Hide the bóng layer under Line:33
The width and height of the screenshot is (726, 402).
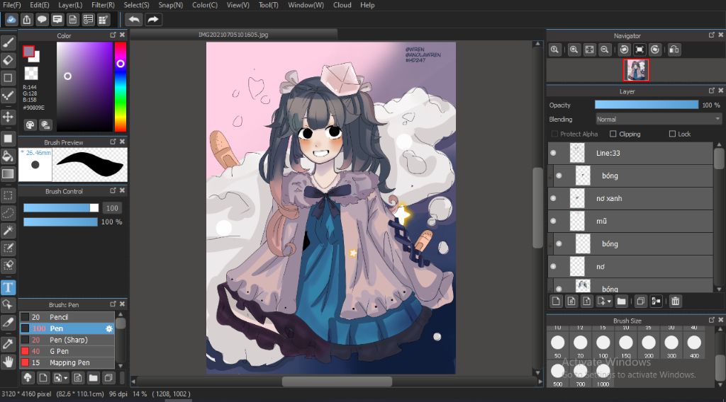(x=559, y=176)
